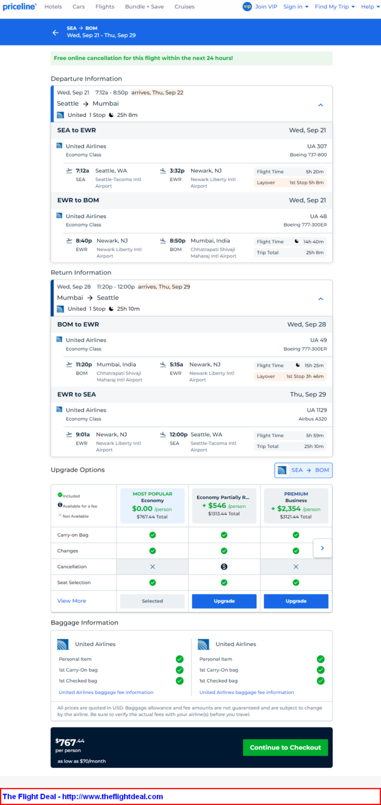Image resolution: width=381 pixels, height=805 pixels.
Task: Click right United logo in Baggage Information
Action: tap(204, 644)
